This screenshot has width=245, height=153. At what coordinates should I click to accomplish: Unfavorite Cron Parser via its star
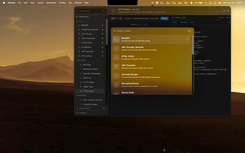pyautogui.click(x=102, y=34)
